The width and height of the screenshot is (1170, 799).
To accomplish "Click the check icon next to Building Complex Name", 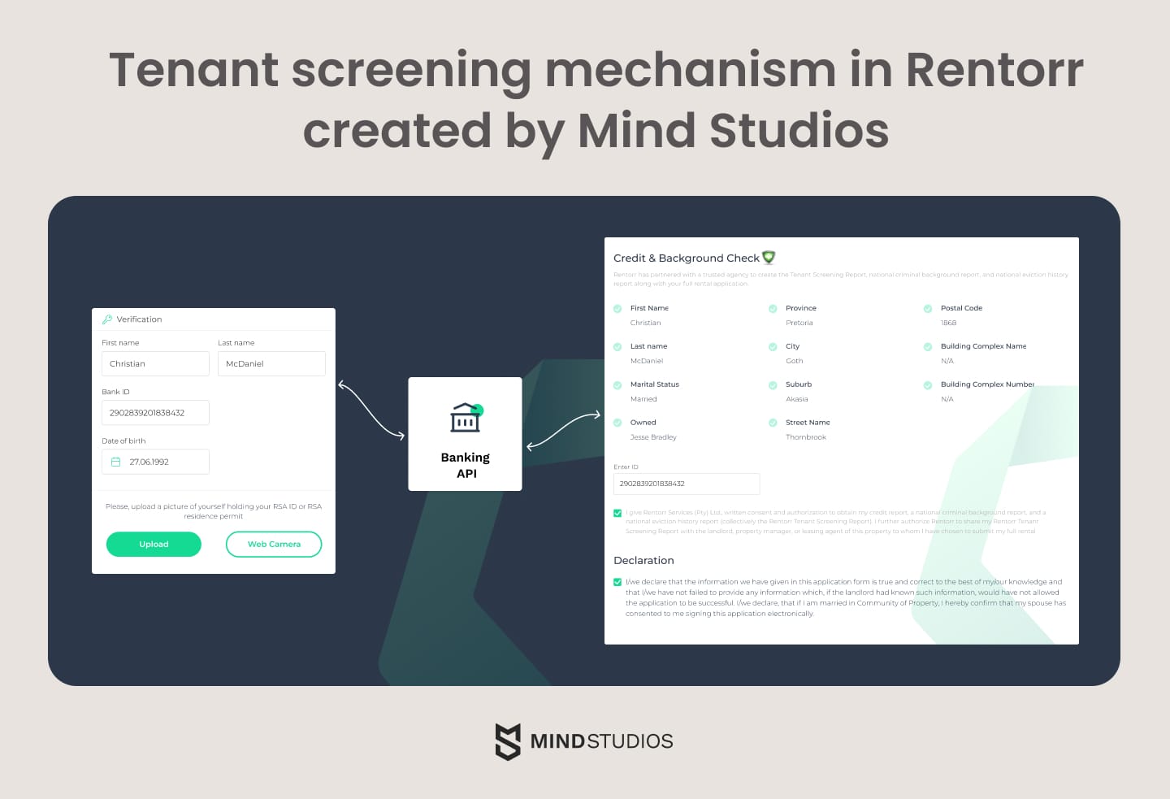I will [928, 347].
